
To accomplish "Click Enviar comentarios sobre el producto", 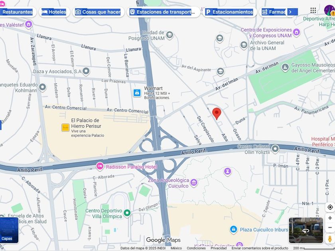I will (x=260, y=248).
